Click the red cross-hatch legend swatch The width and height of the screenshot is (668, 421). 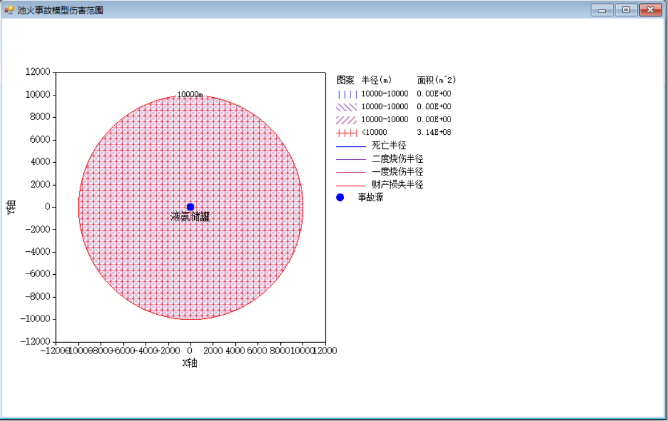pyautogui.click(x=347, y=133)
